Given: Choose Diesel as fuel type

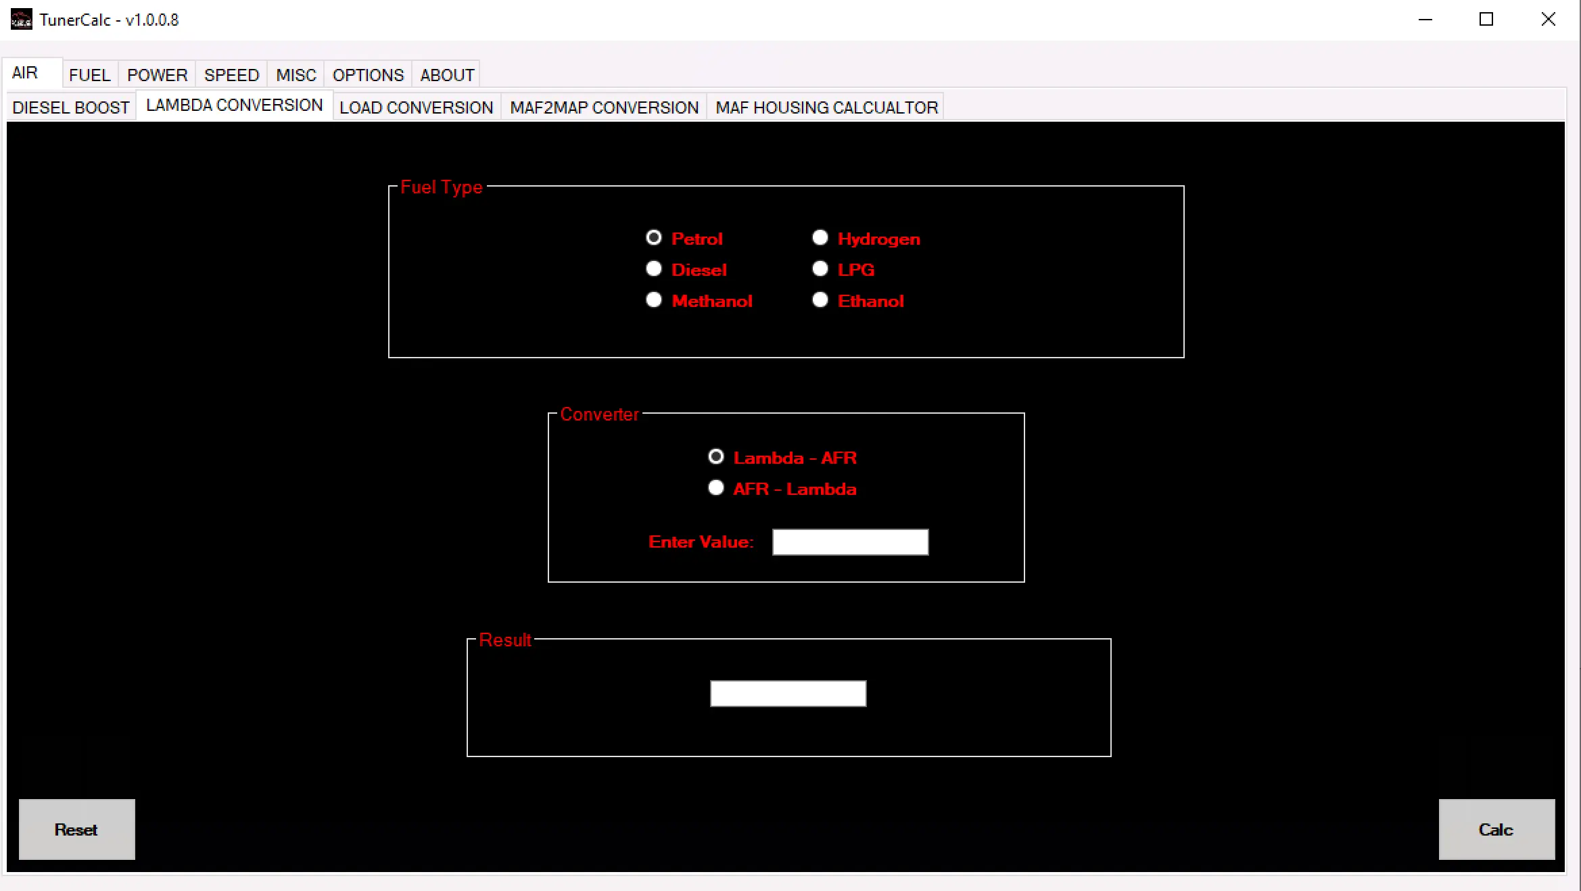Looking at the screenshot, I should pyautogui.click(x=654, y=269).
